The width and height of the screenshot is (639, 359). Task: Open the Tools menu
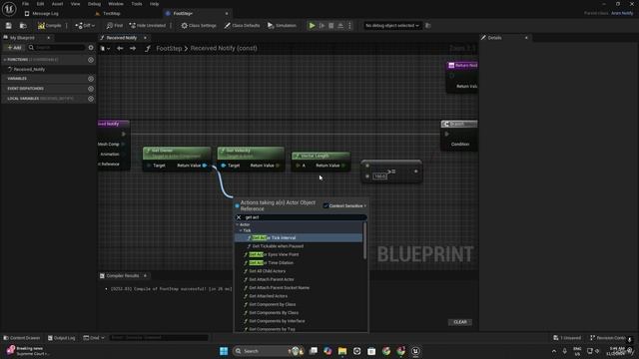pos(137,4)
